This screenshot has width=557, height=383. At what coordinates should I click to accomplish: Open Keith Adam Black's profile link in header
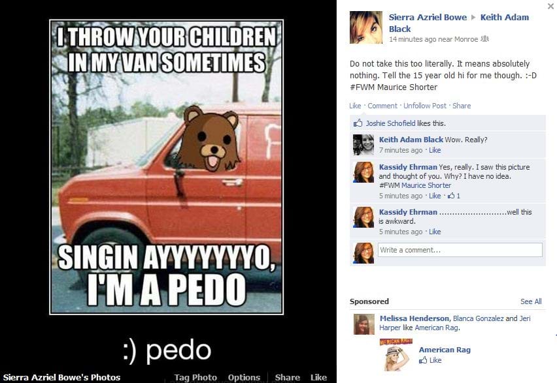pos(459,23)
